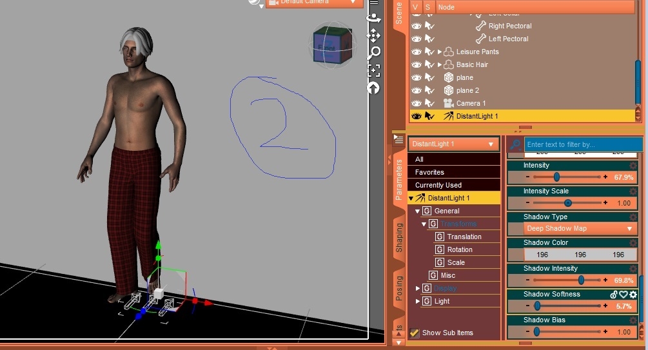Screen dimensions: 648x350
Task: Click the filter text input field
Action: 583,144
